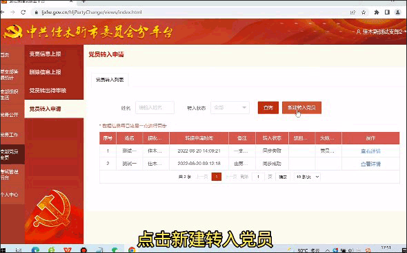
Task: Select the 同步成功 status cell
Action: click(272, 164)
